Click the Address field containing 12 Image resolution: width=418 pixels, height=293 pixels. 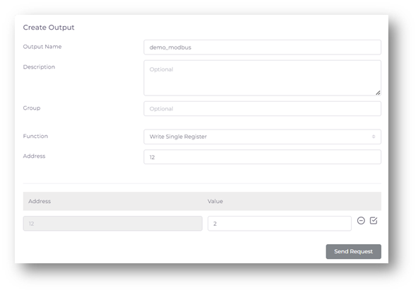pyautogui.click(x=263, y=157)
